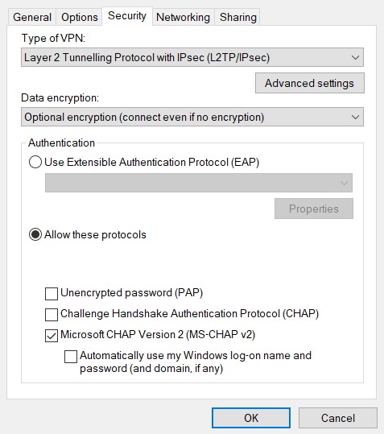Open the Data encryption dropdown
This screenshot has width=384, height=434.
click(192, 117)
